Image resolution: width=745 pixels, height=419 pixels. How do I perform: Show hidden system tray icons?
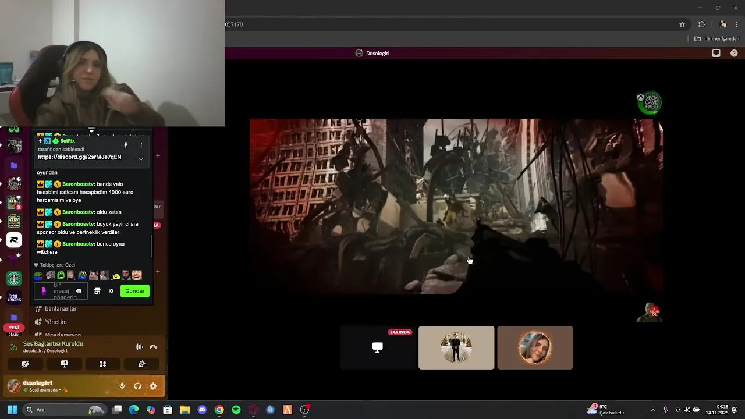click(652, 410)
